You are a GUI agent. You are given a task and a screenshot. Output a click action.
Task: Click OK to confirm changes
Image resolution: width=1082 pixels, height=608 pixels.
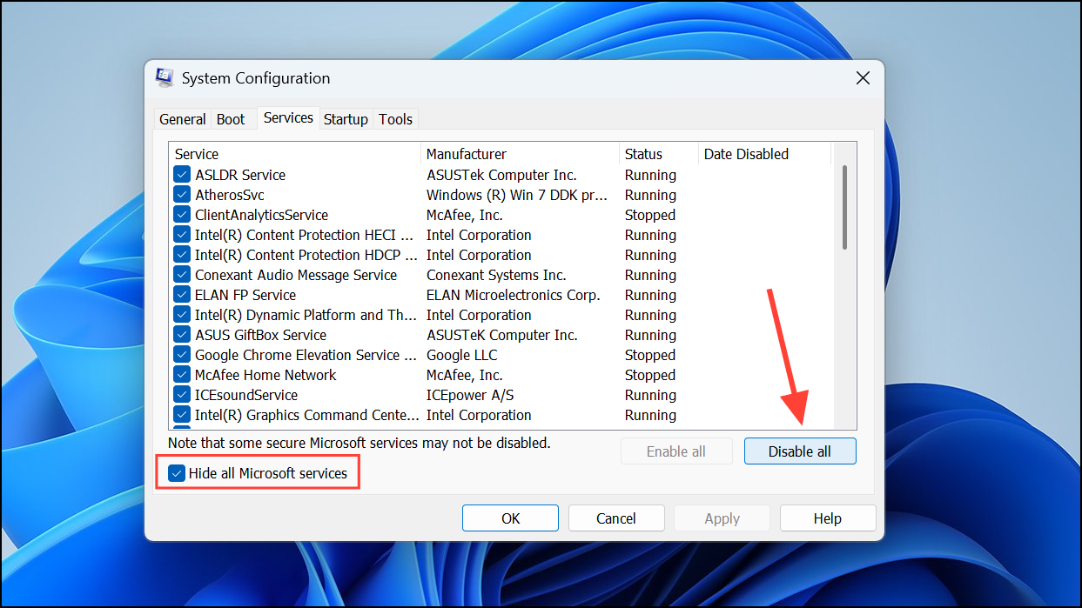(510, 518)
